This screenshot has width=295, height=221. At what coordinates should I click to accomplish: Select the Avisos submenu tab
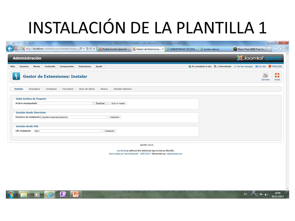point(104,89)
